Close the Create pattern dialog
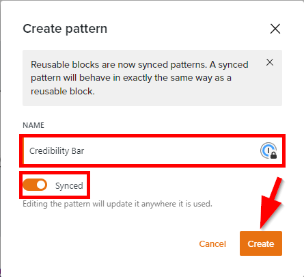This screenshot has width=304, height=277. [x=275, y=29]
